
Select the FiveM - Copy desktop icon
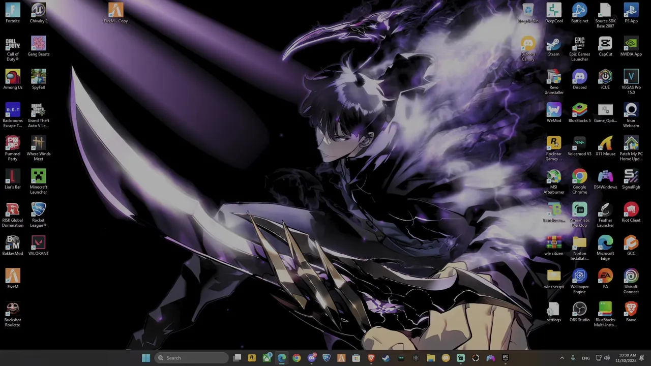pyautogui.click(x=115, y=13)
